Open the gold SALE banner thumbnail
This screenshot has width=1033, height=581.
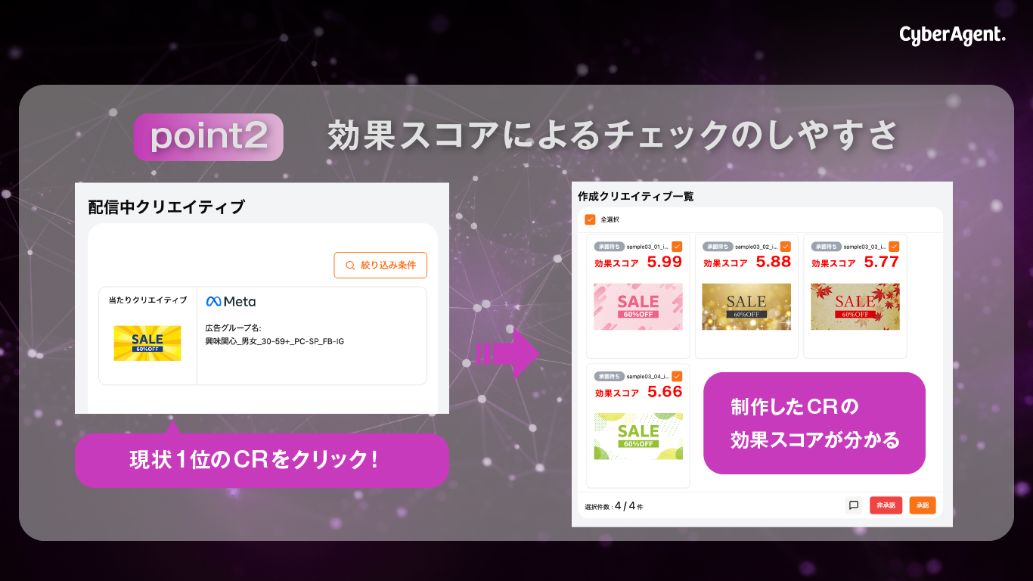point(746,306)
